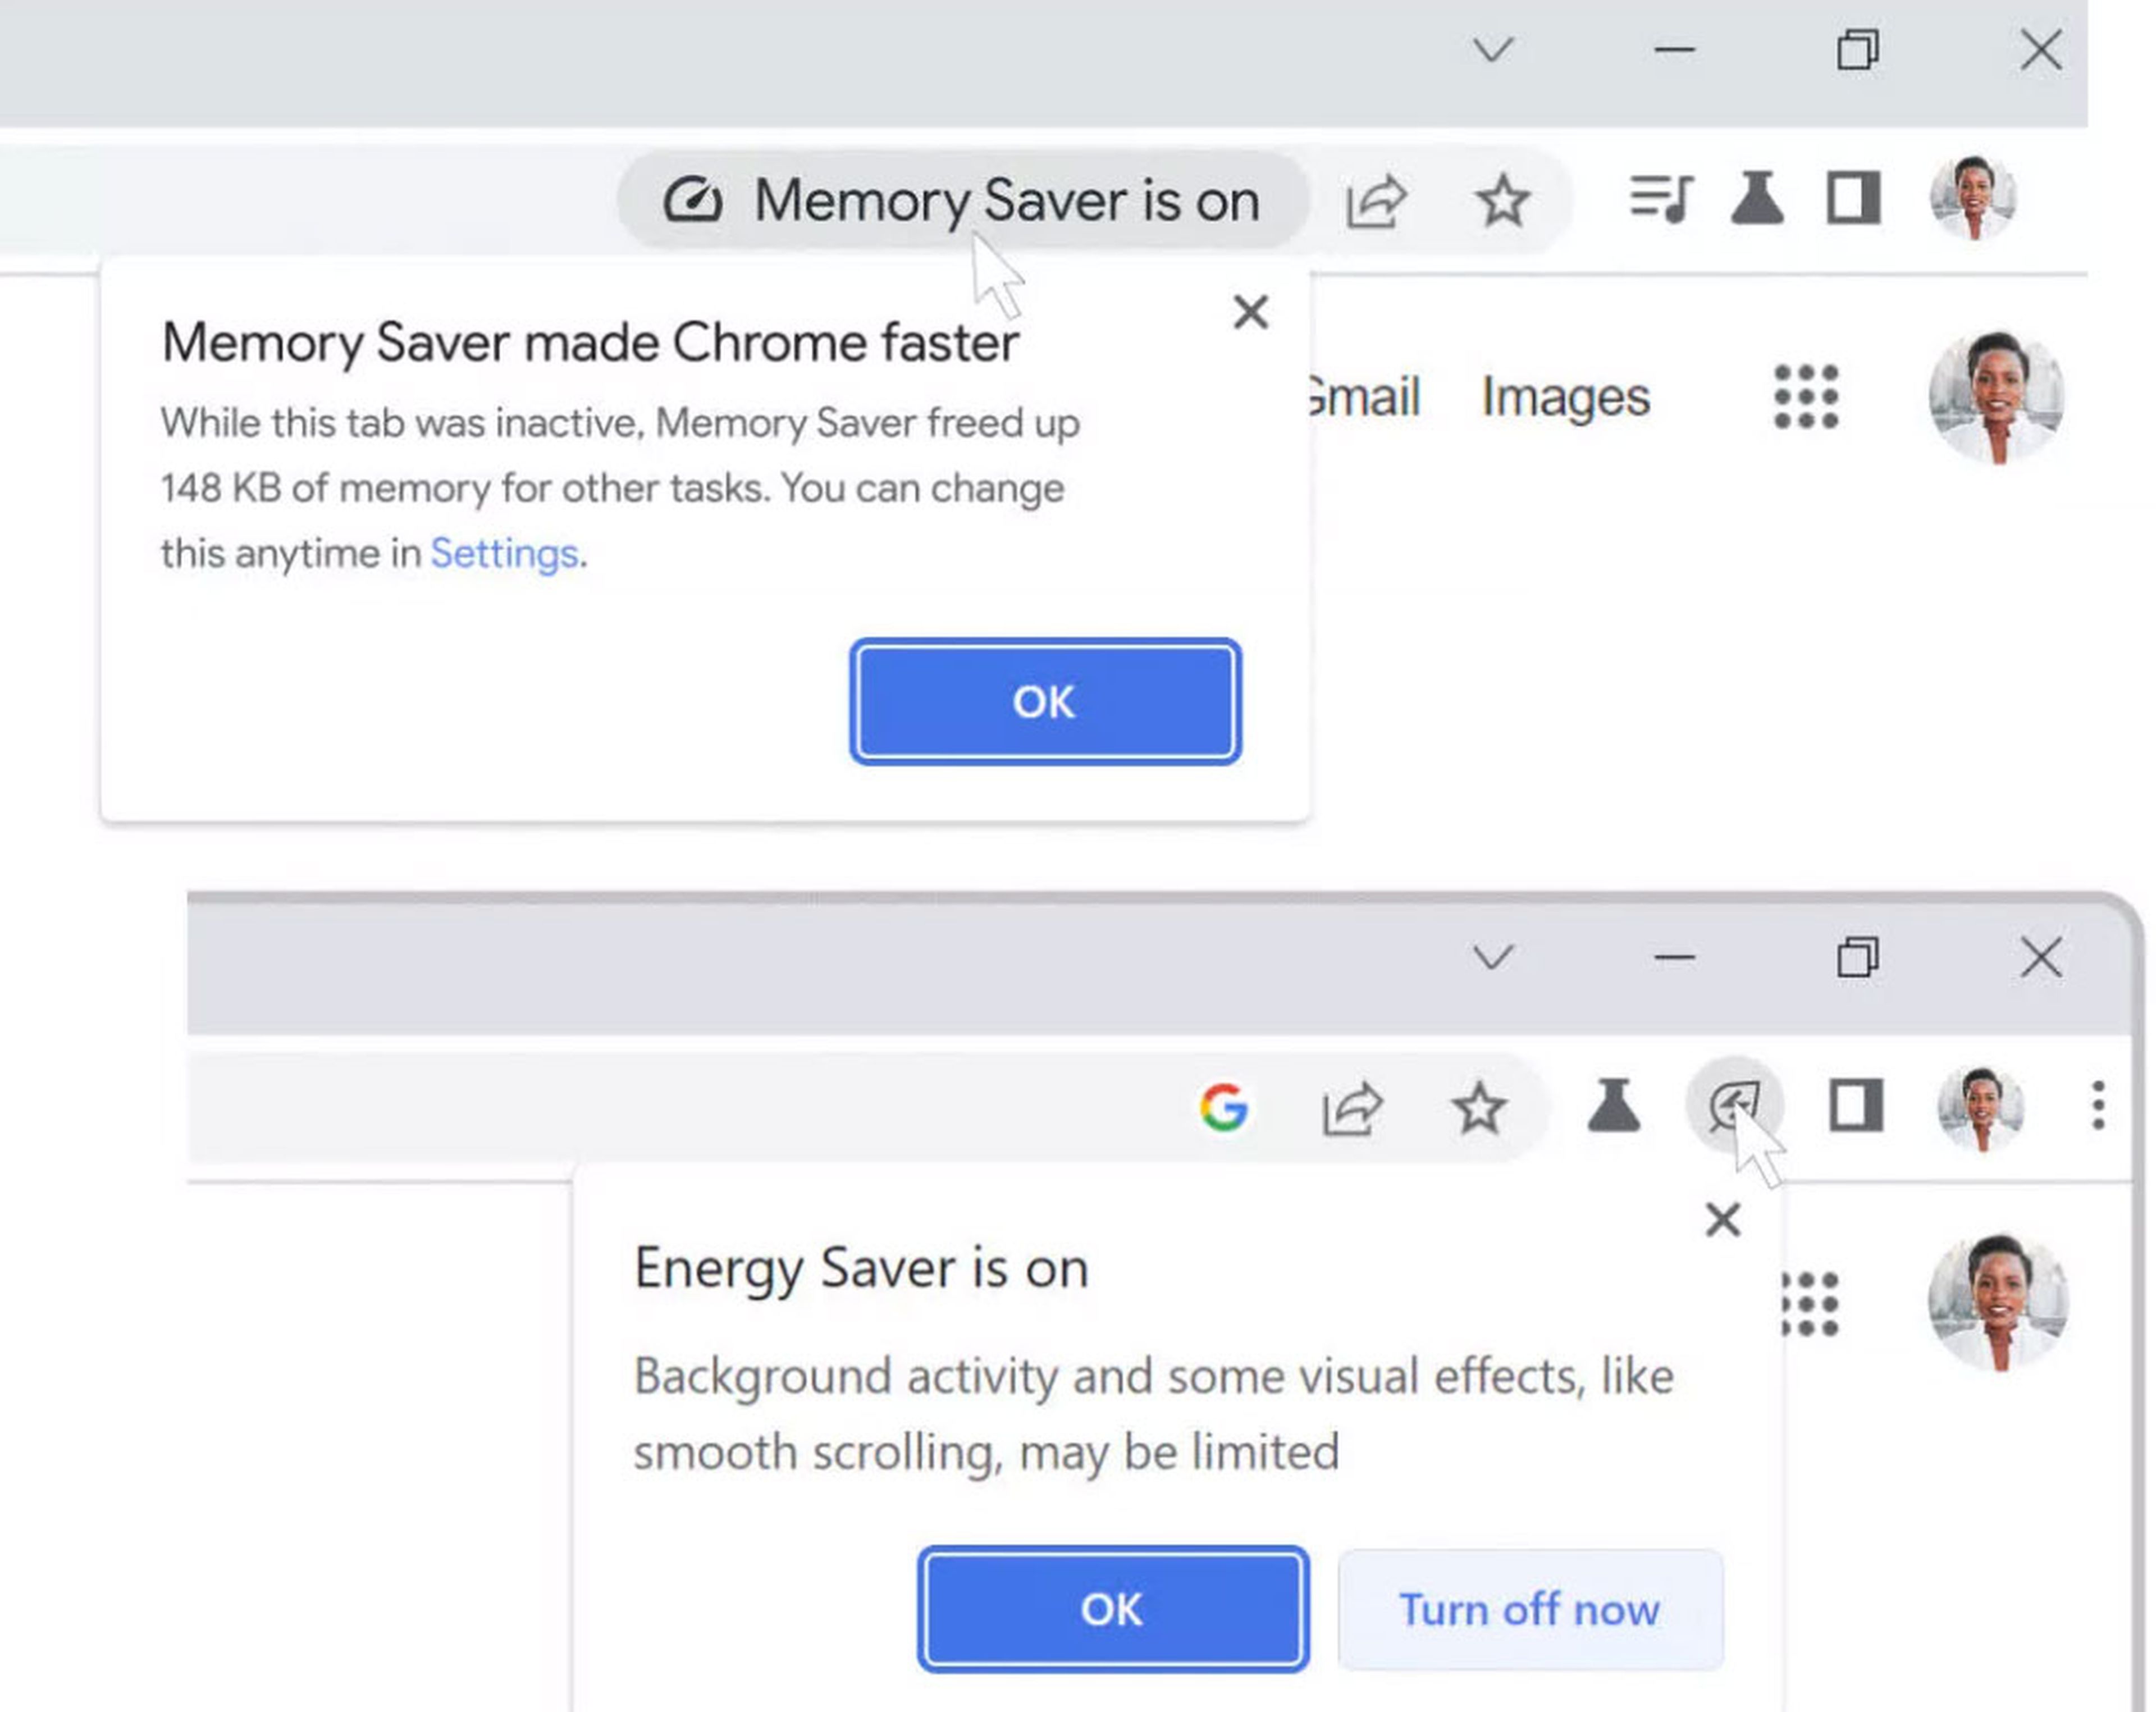This screenshot has width=2156, height=1712.
Task: Expand tab search chevron in bottom window
Action: [1492, 957]
